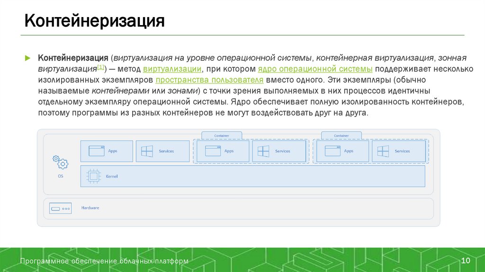Select the first 'Container' tab label

coord(222,136)
